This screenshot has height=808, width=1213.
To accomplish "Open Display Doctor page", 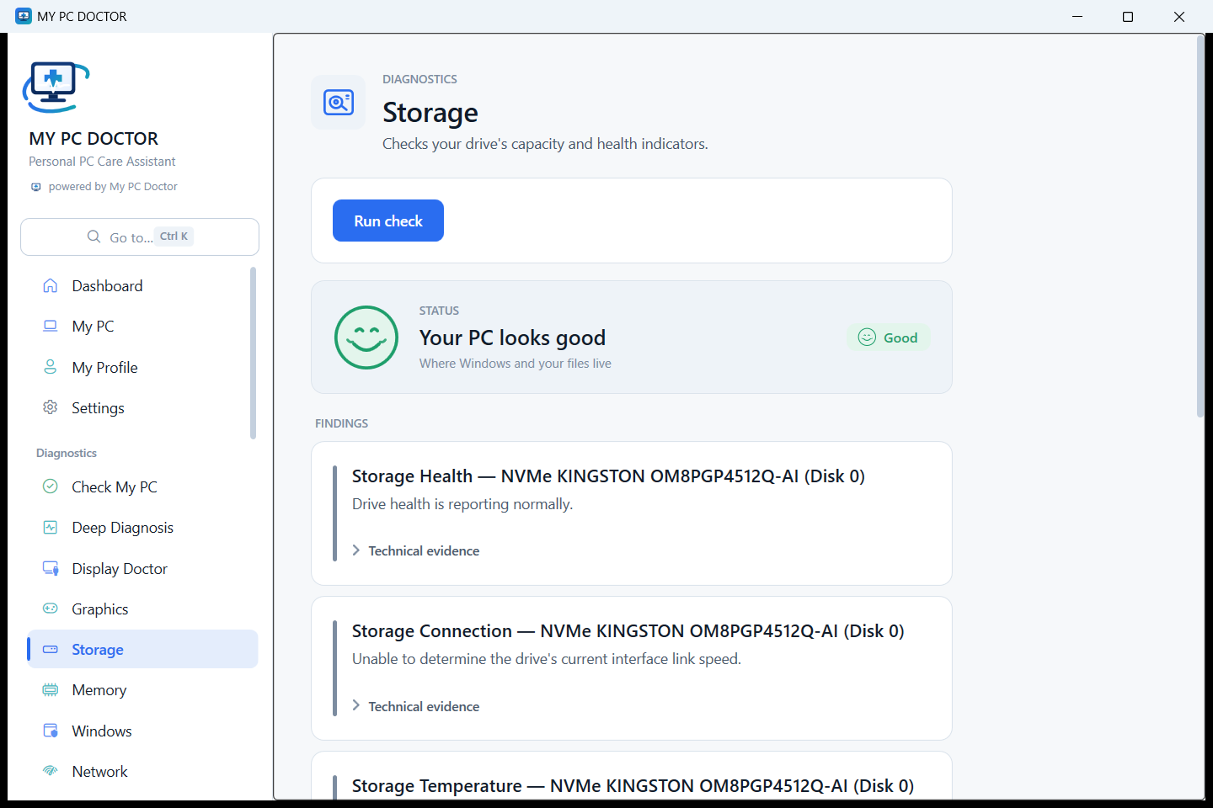I will 142,568.
